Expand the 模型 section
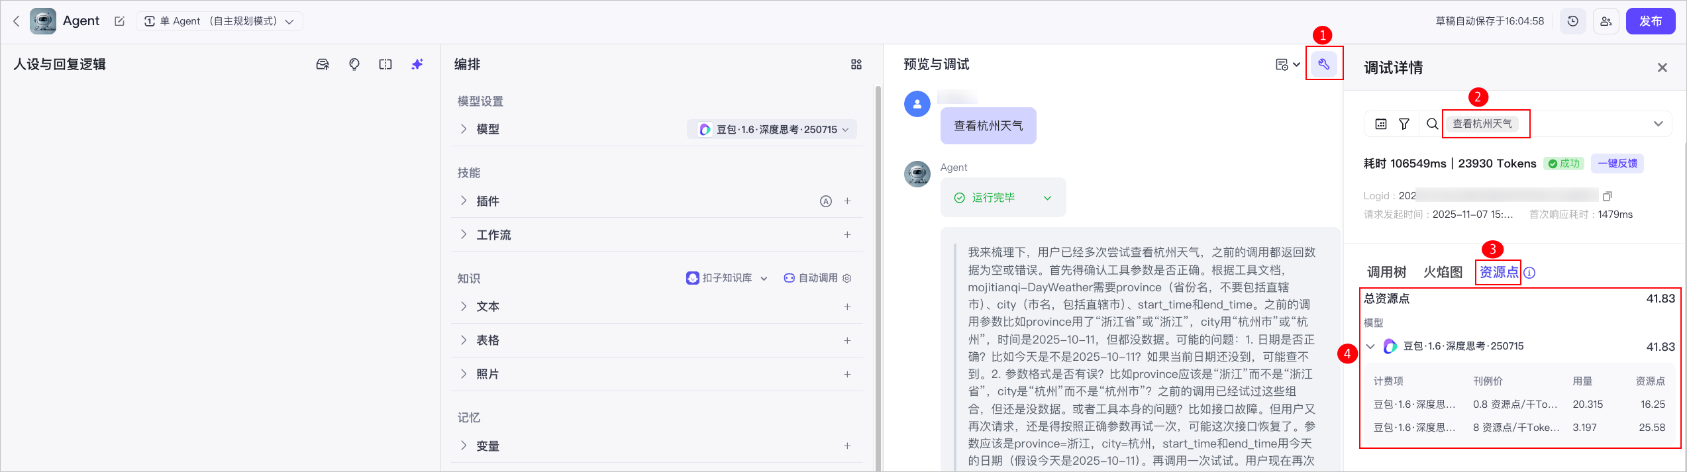 464,129
